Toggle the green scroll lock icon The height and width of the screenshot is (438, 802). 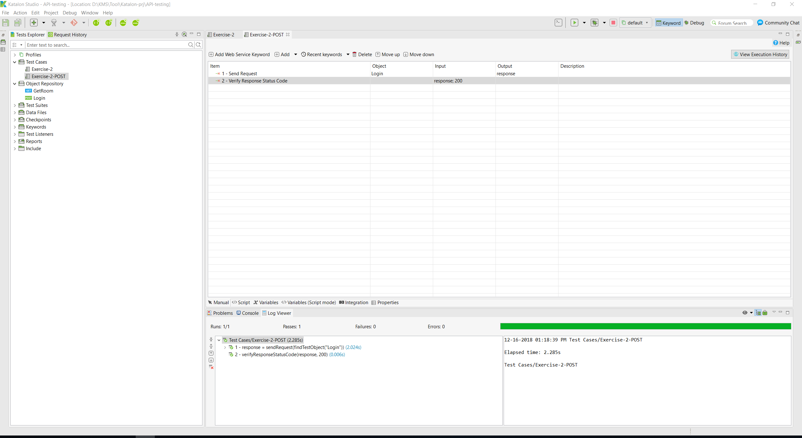[x=765, y=313]
